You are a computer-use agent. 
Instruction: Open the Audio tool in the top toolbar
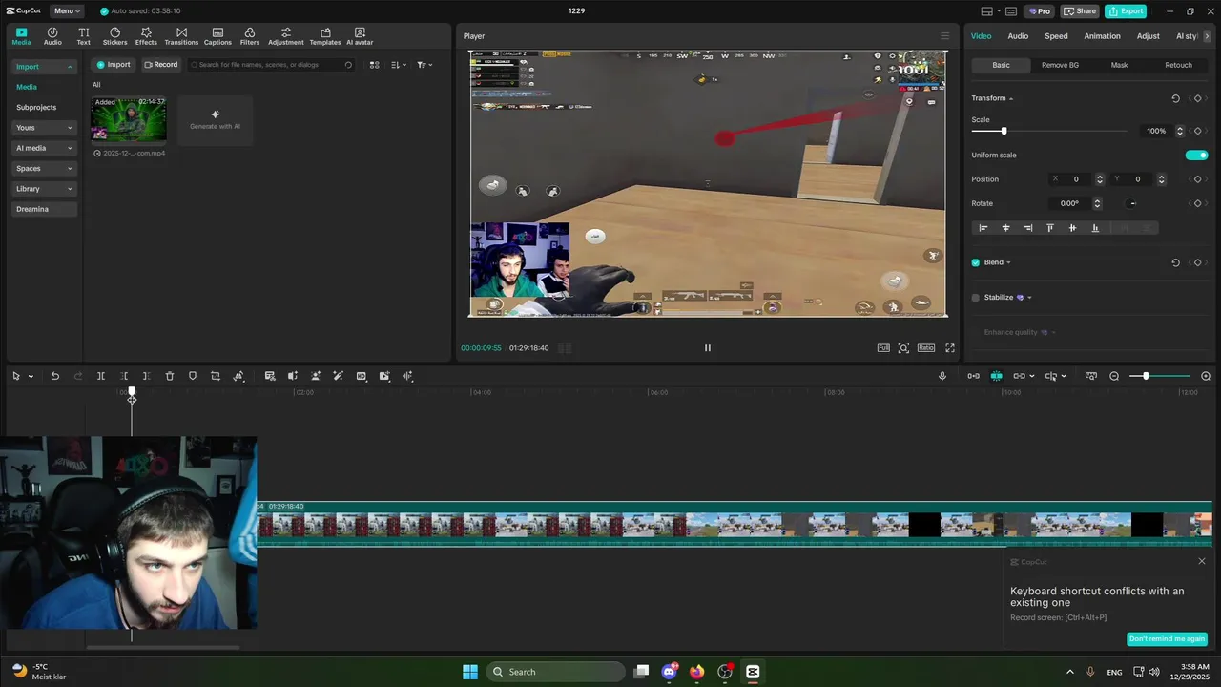pyautogui.click(x=52, y=36)
